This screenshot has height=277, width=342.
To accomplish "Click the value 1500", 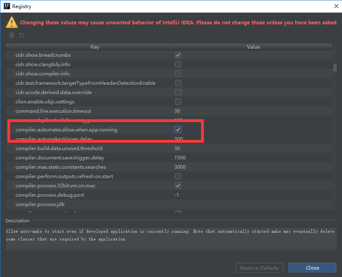I will 180,158.
